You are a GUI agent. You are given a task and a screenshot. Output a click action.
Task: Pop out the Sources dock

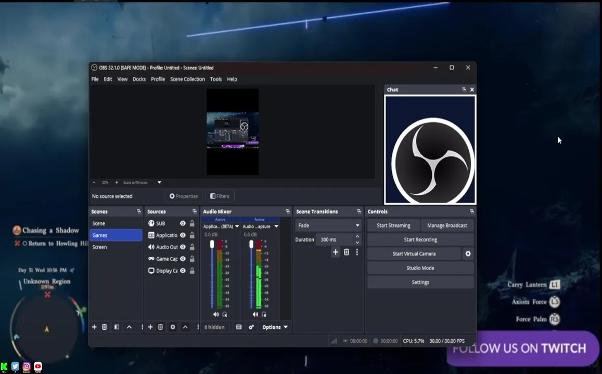[195, 211]
